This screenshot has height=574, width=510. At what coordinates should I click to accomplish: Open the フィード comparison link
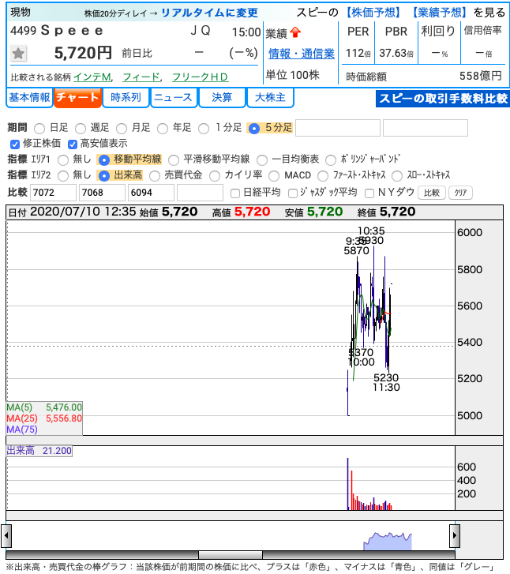pyautogui.click(x=141, y=77)
